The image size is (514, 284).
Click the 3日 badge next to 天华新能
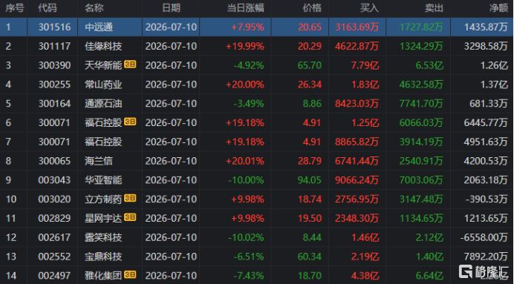click(x=130, y=65)
